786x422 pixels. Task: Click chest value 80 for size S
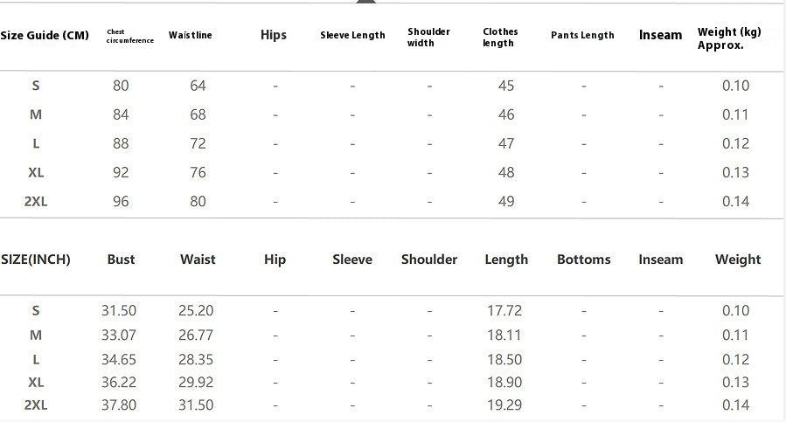pyautogui.click(x=121, y=86)
